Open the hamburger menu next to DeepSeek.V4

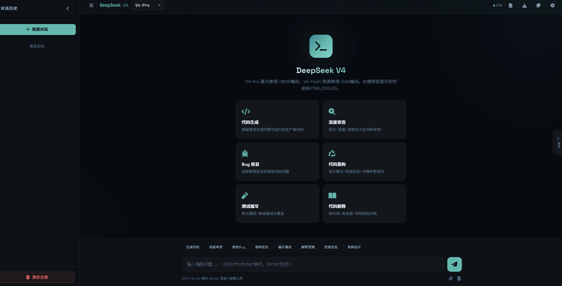coord(91,5)
